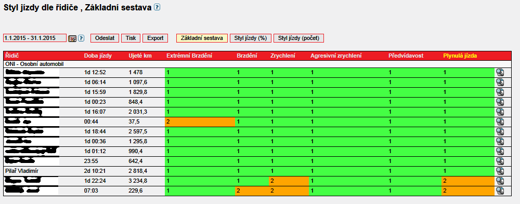Open detail icon for the 1d 06:14 row
The image size is (520, 204).
pyautogui.click(x=500, y=83)
